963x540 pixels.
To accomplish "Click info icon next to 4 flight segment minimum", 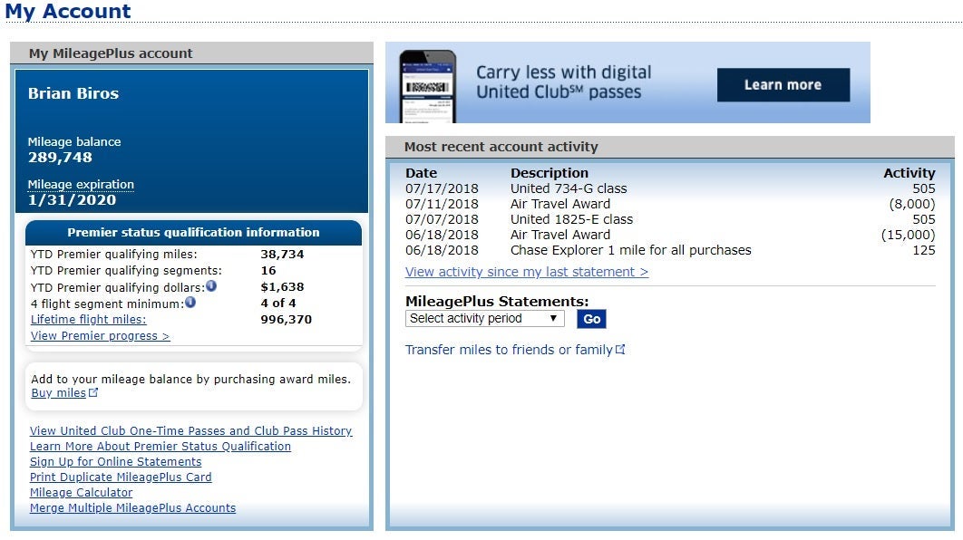I will pos(190,303).
